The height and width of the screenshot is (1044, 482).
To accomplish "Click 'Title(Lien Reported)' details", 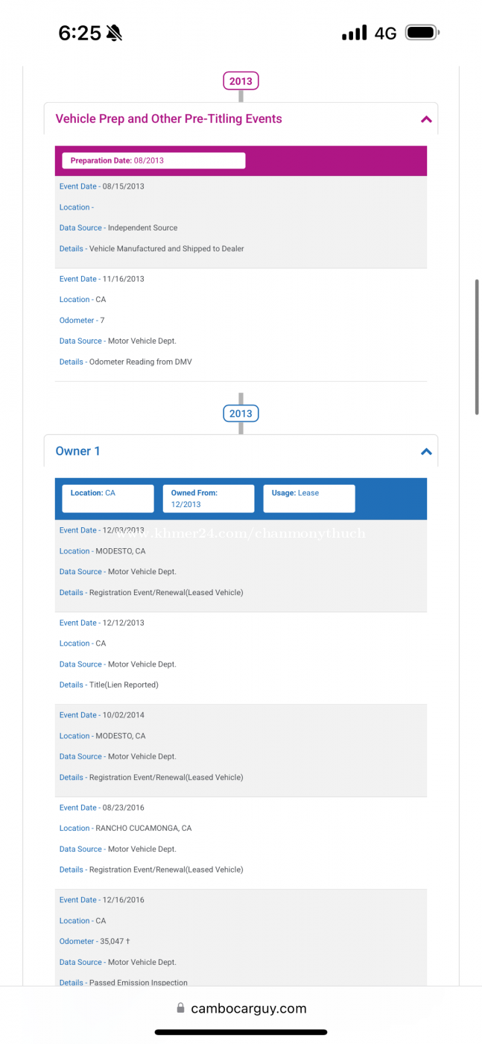I will (124, 685).
